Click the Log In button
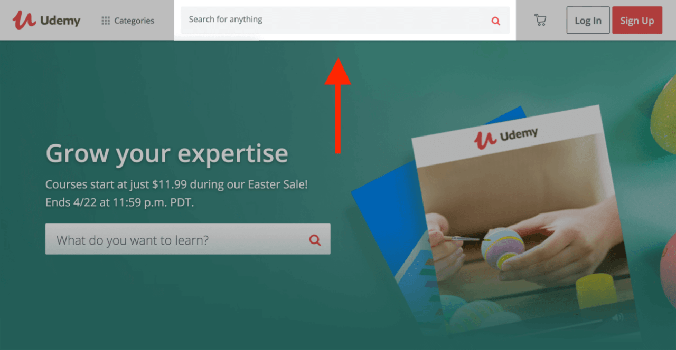The image size is (676, 350). pos(588,20)
